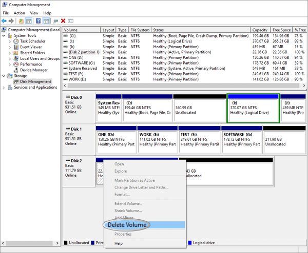Select the Performance node

[31, 64]
